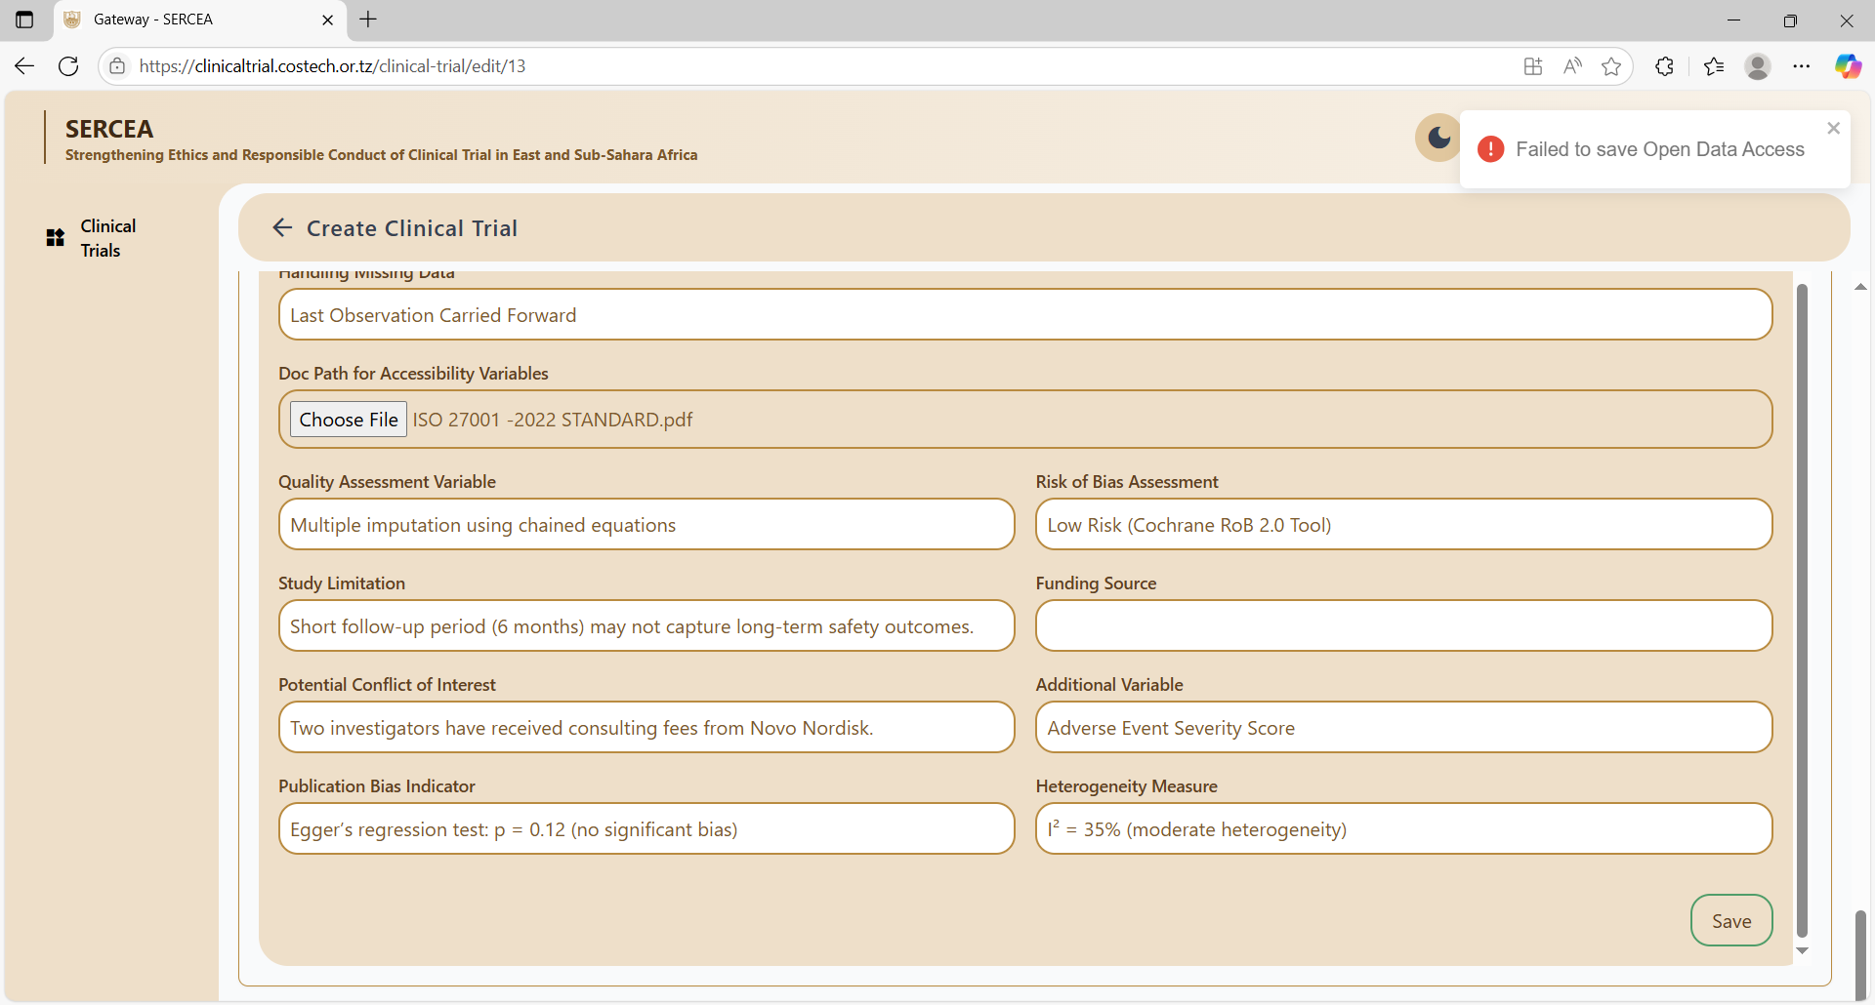This screenshot has height=1005, width=1875.
Task: Click inner scrollbar down arrow
Action: pos(1802,950)
